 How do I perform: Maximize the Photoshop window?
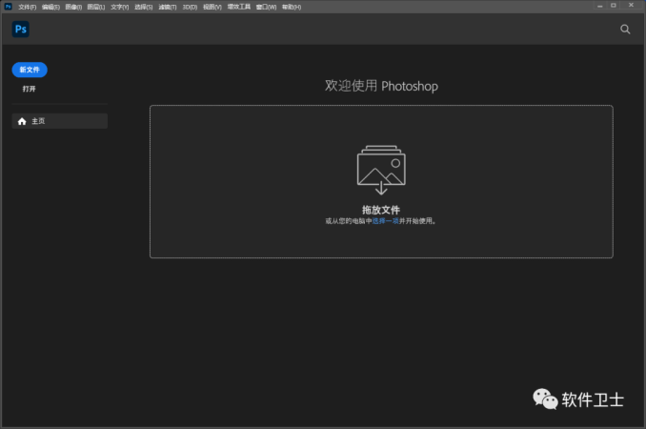(x=614, y=6)
